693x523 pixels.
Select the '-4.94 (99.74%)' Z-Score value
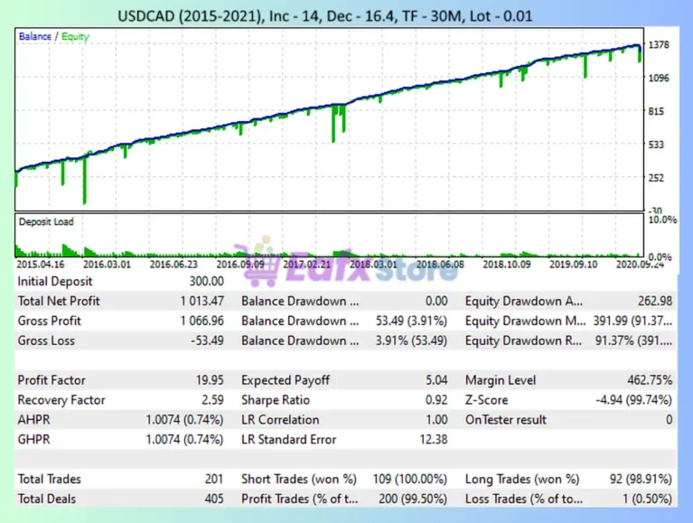(x=633, y=400)
